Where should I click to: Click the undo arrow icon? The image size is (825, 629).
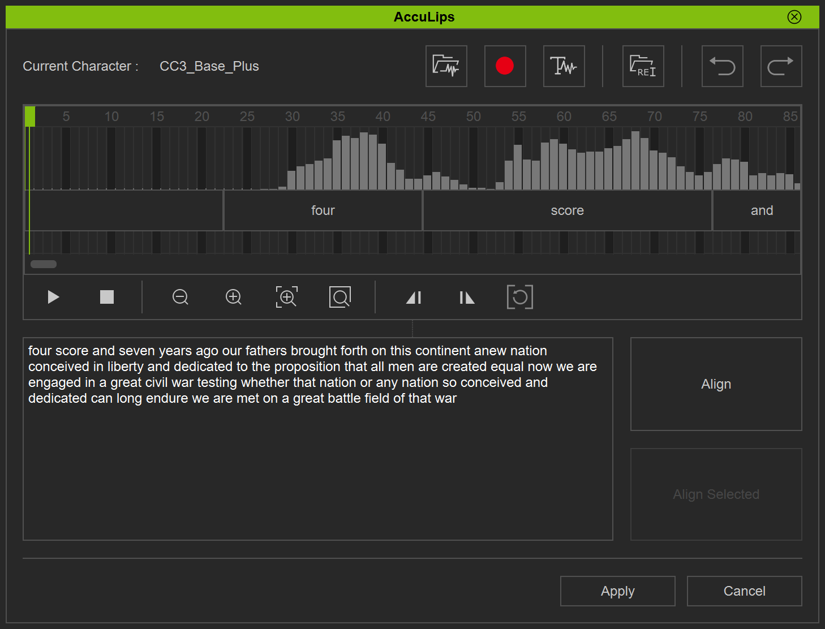click(x=722, y=66)
